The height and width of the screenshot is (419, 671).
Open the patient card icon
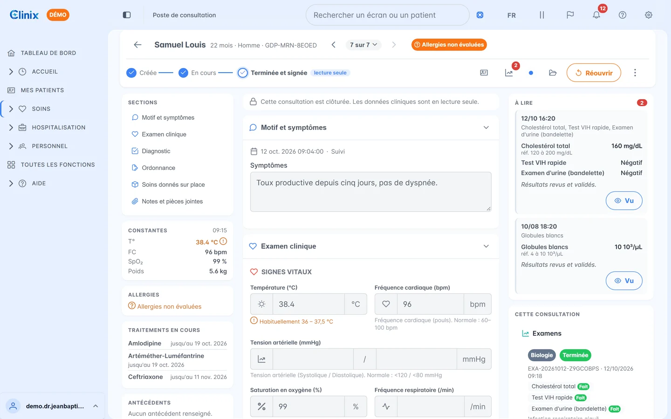[484, 73]
